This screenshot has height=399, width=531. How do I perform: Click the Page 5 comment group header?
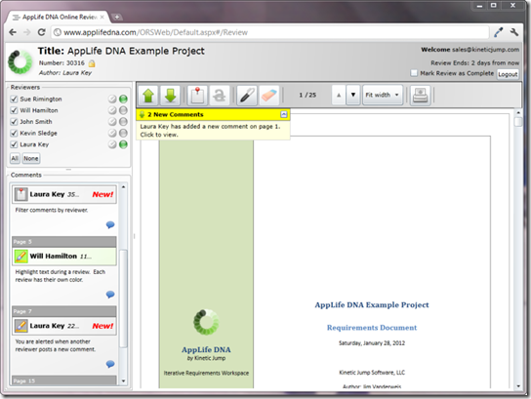[64, 242]
